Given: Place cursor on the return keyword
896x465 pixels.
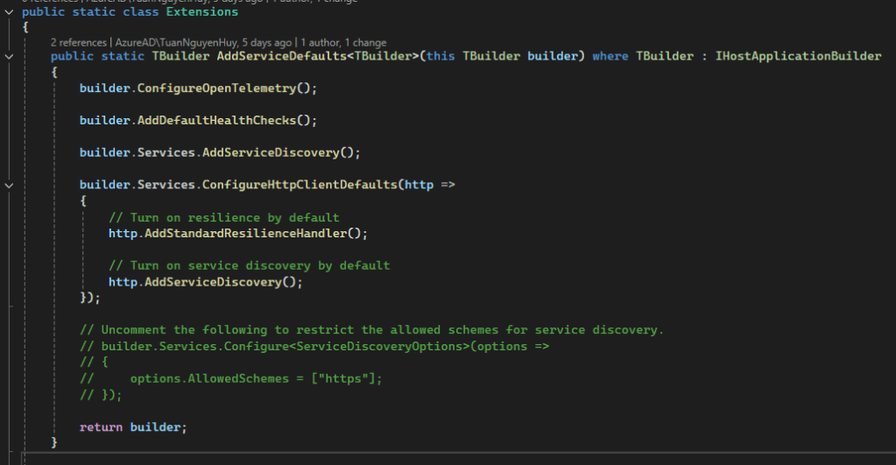Looking at the screenshot, I should pyautogui.click(x=101, y=426).
